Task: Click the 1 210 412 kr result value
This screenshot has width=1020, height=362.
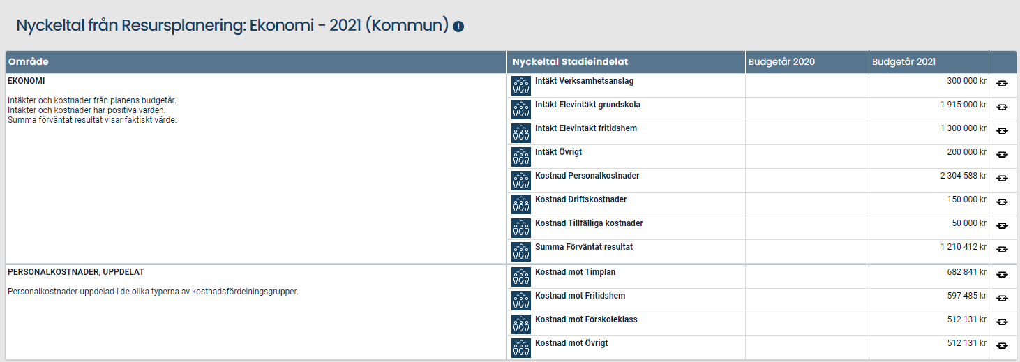Action: pos(963,247)
